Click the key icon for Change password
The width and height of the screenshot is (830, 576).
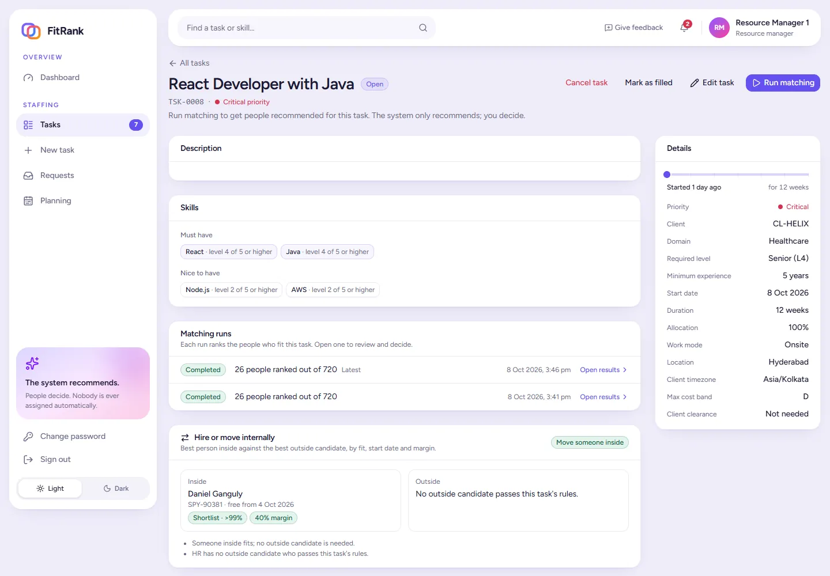28,437
